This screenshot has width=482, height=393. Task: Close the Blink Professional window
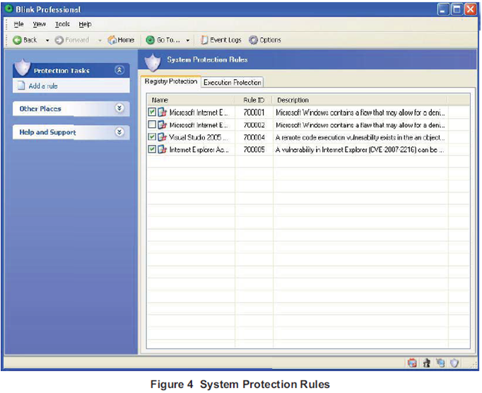[470, 9]
